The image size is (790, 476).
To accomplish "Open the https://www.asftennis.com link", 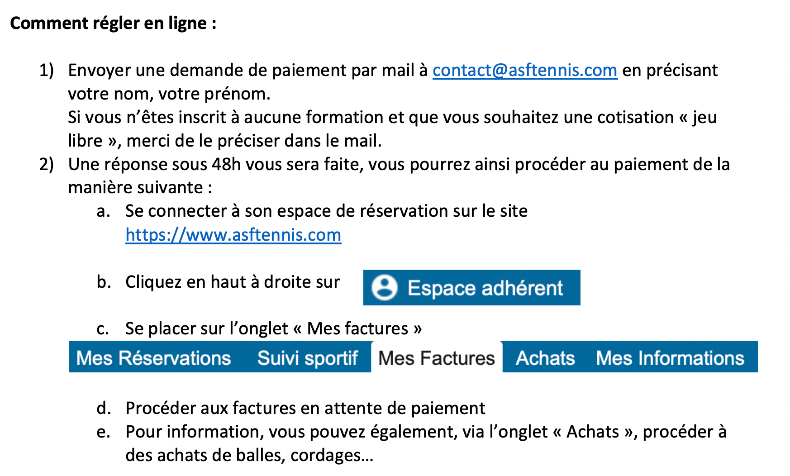I will (233, 235).
